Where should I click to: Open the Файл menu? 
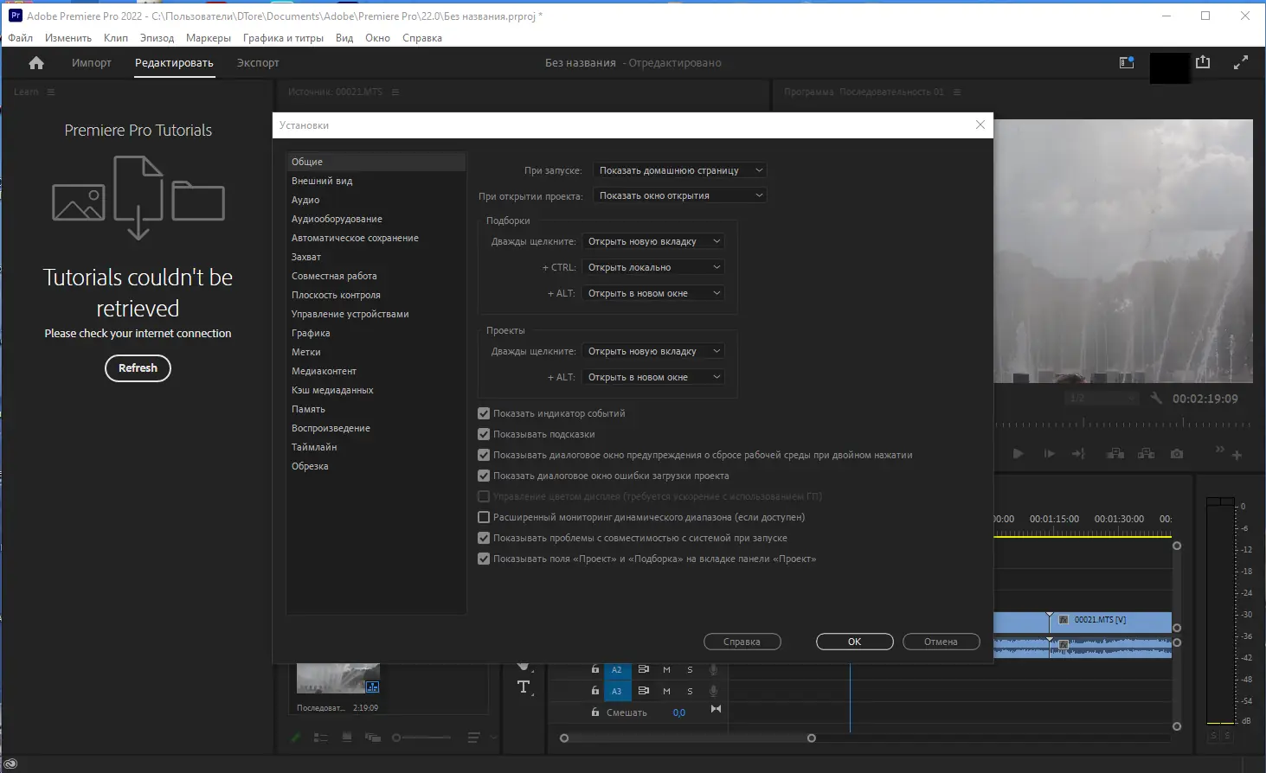(21, 38)
